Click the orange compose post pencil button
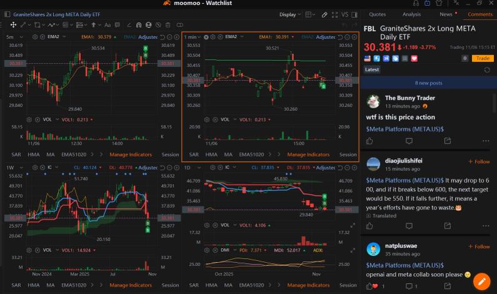The height and width of the screenshot is (294, 497). click(481, 281)
